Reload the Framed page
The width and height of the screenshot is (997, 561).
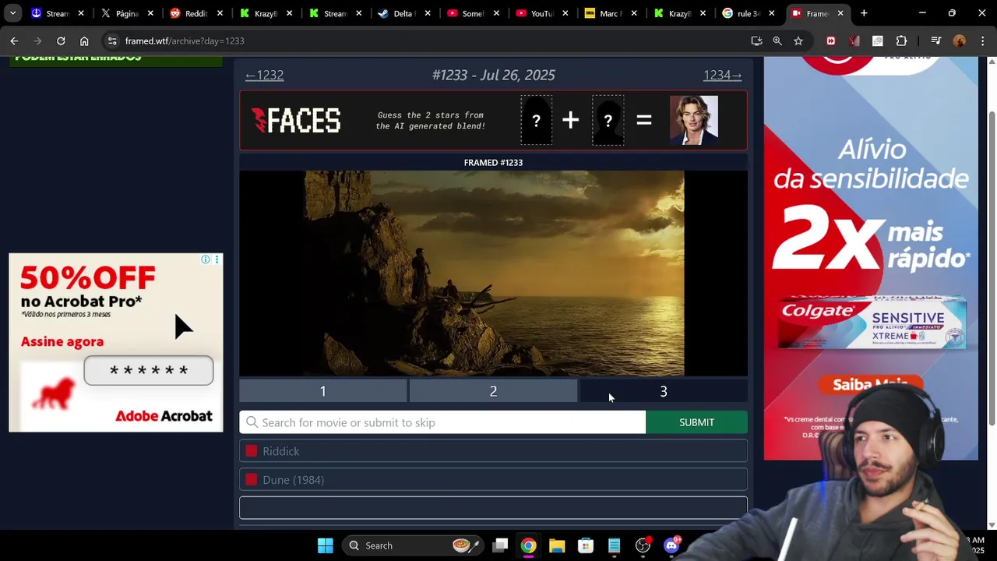pyautogui.click(x=61, y=41)
